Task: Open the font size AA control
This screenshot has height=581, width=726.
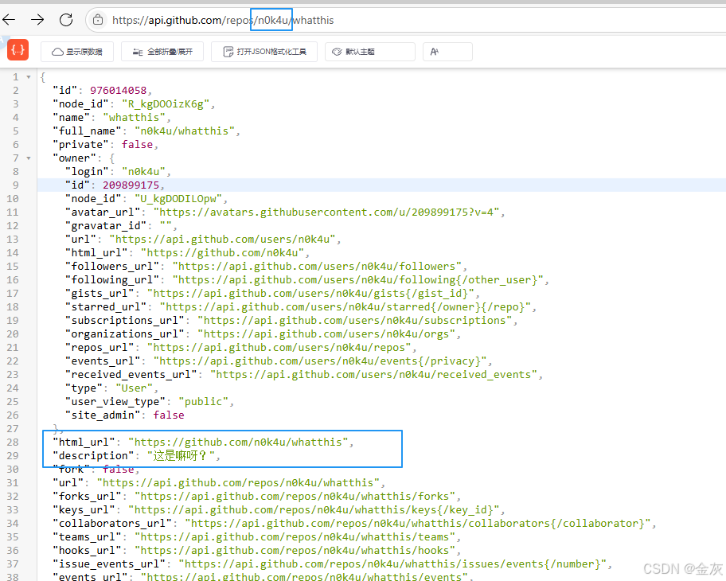Action: coord(447,52)
